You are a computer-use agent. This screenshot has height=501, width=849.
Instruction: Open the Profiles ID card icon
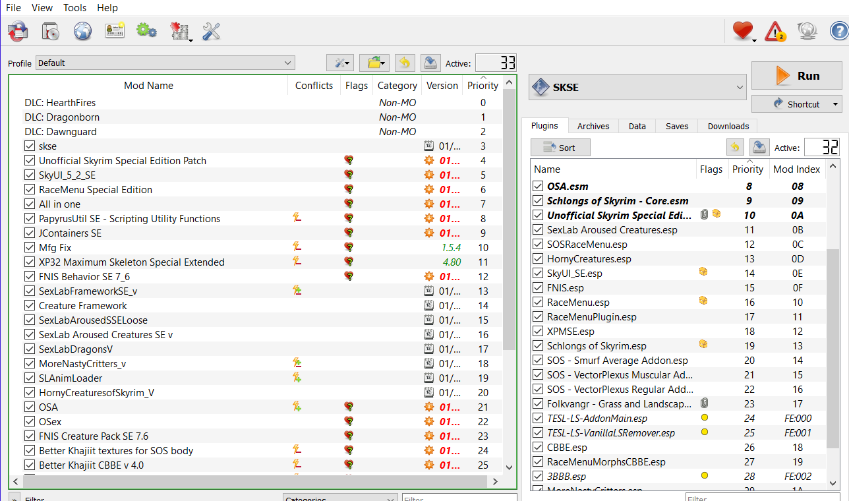click(115, 30)
